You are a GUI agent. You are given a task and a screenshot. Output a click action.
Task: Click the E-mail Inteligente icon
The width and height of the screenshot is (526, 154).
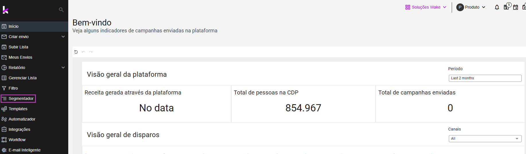[x=4, y=150]
